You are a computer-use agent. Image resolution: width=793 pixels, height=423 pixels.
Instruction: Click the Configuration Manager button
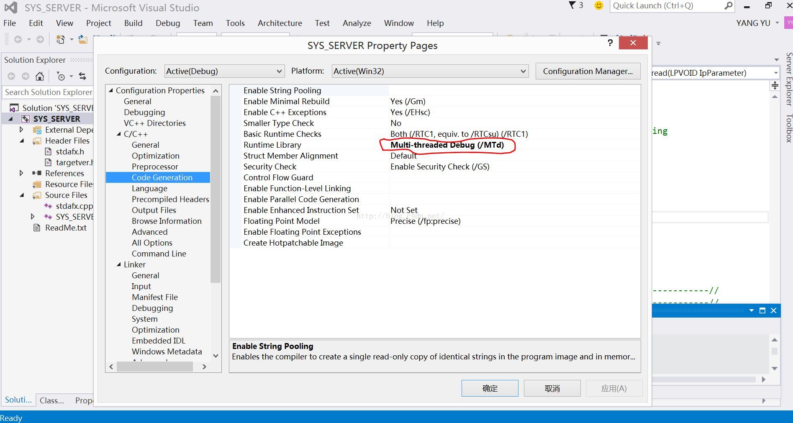(x=588, y=71)
